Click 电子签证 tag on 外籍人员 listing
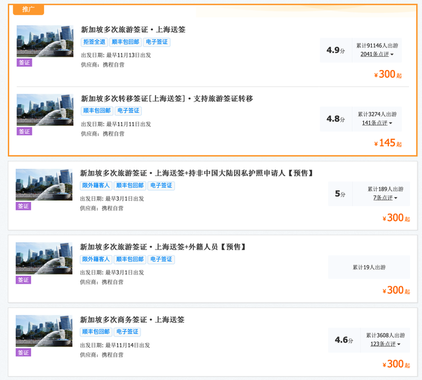Image resolution: width=422 pixels, height=380 pixels. (x=161, y=259)
